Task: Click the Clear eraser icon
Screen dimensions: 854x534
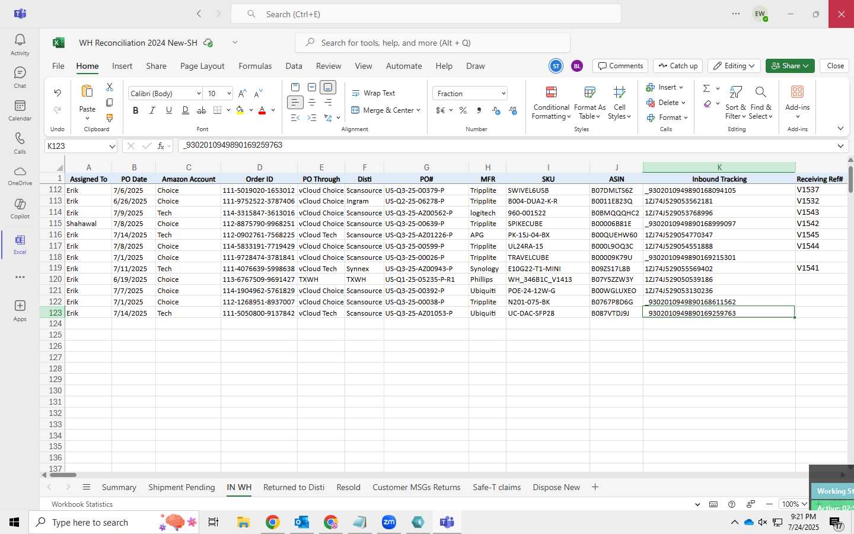Action: click(x=708, y=104)
